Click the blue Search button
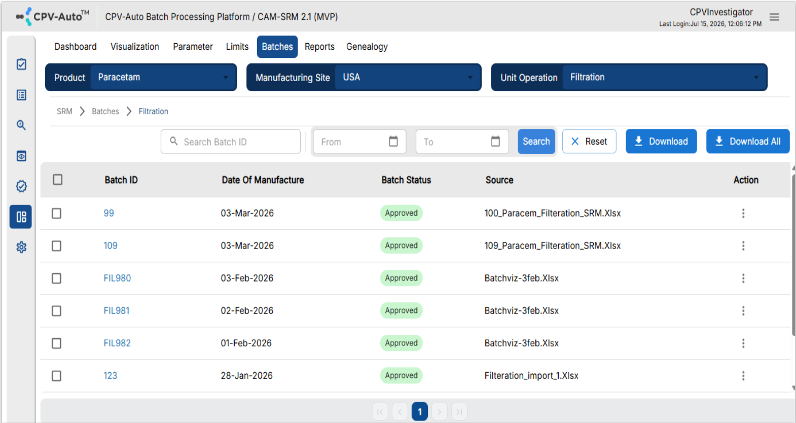The image size is (796, 423). (536, 141)
